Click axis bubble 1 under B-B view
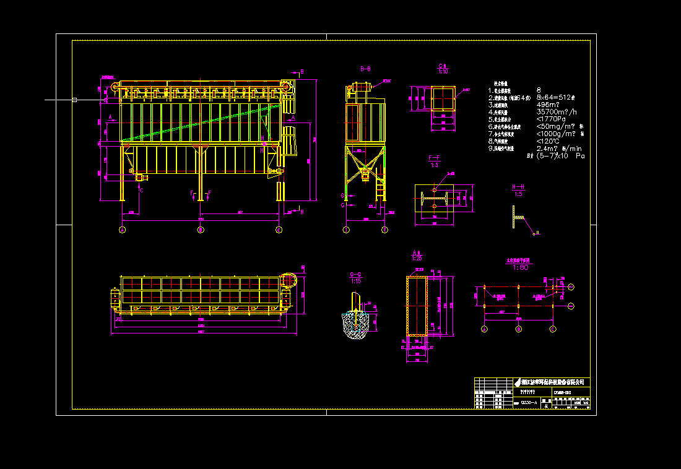The image size is (681, 469). tap(346, 230)
